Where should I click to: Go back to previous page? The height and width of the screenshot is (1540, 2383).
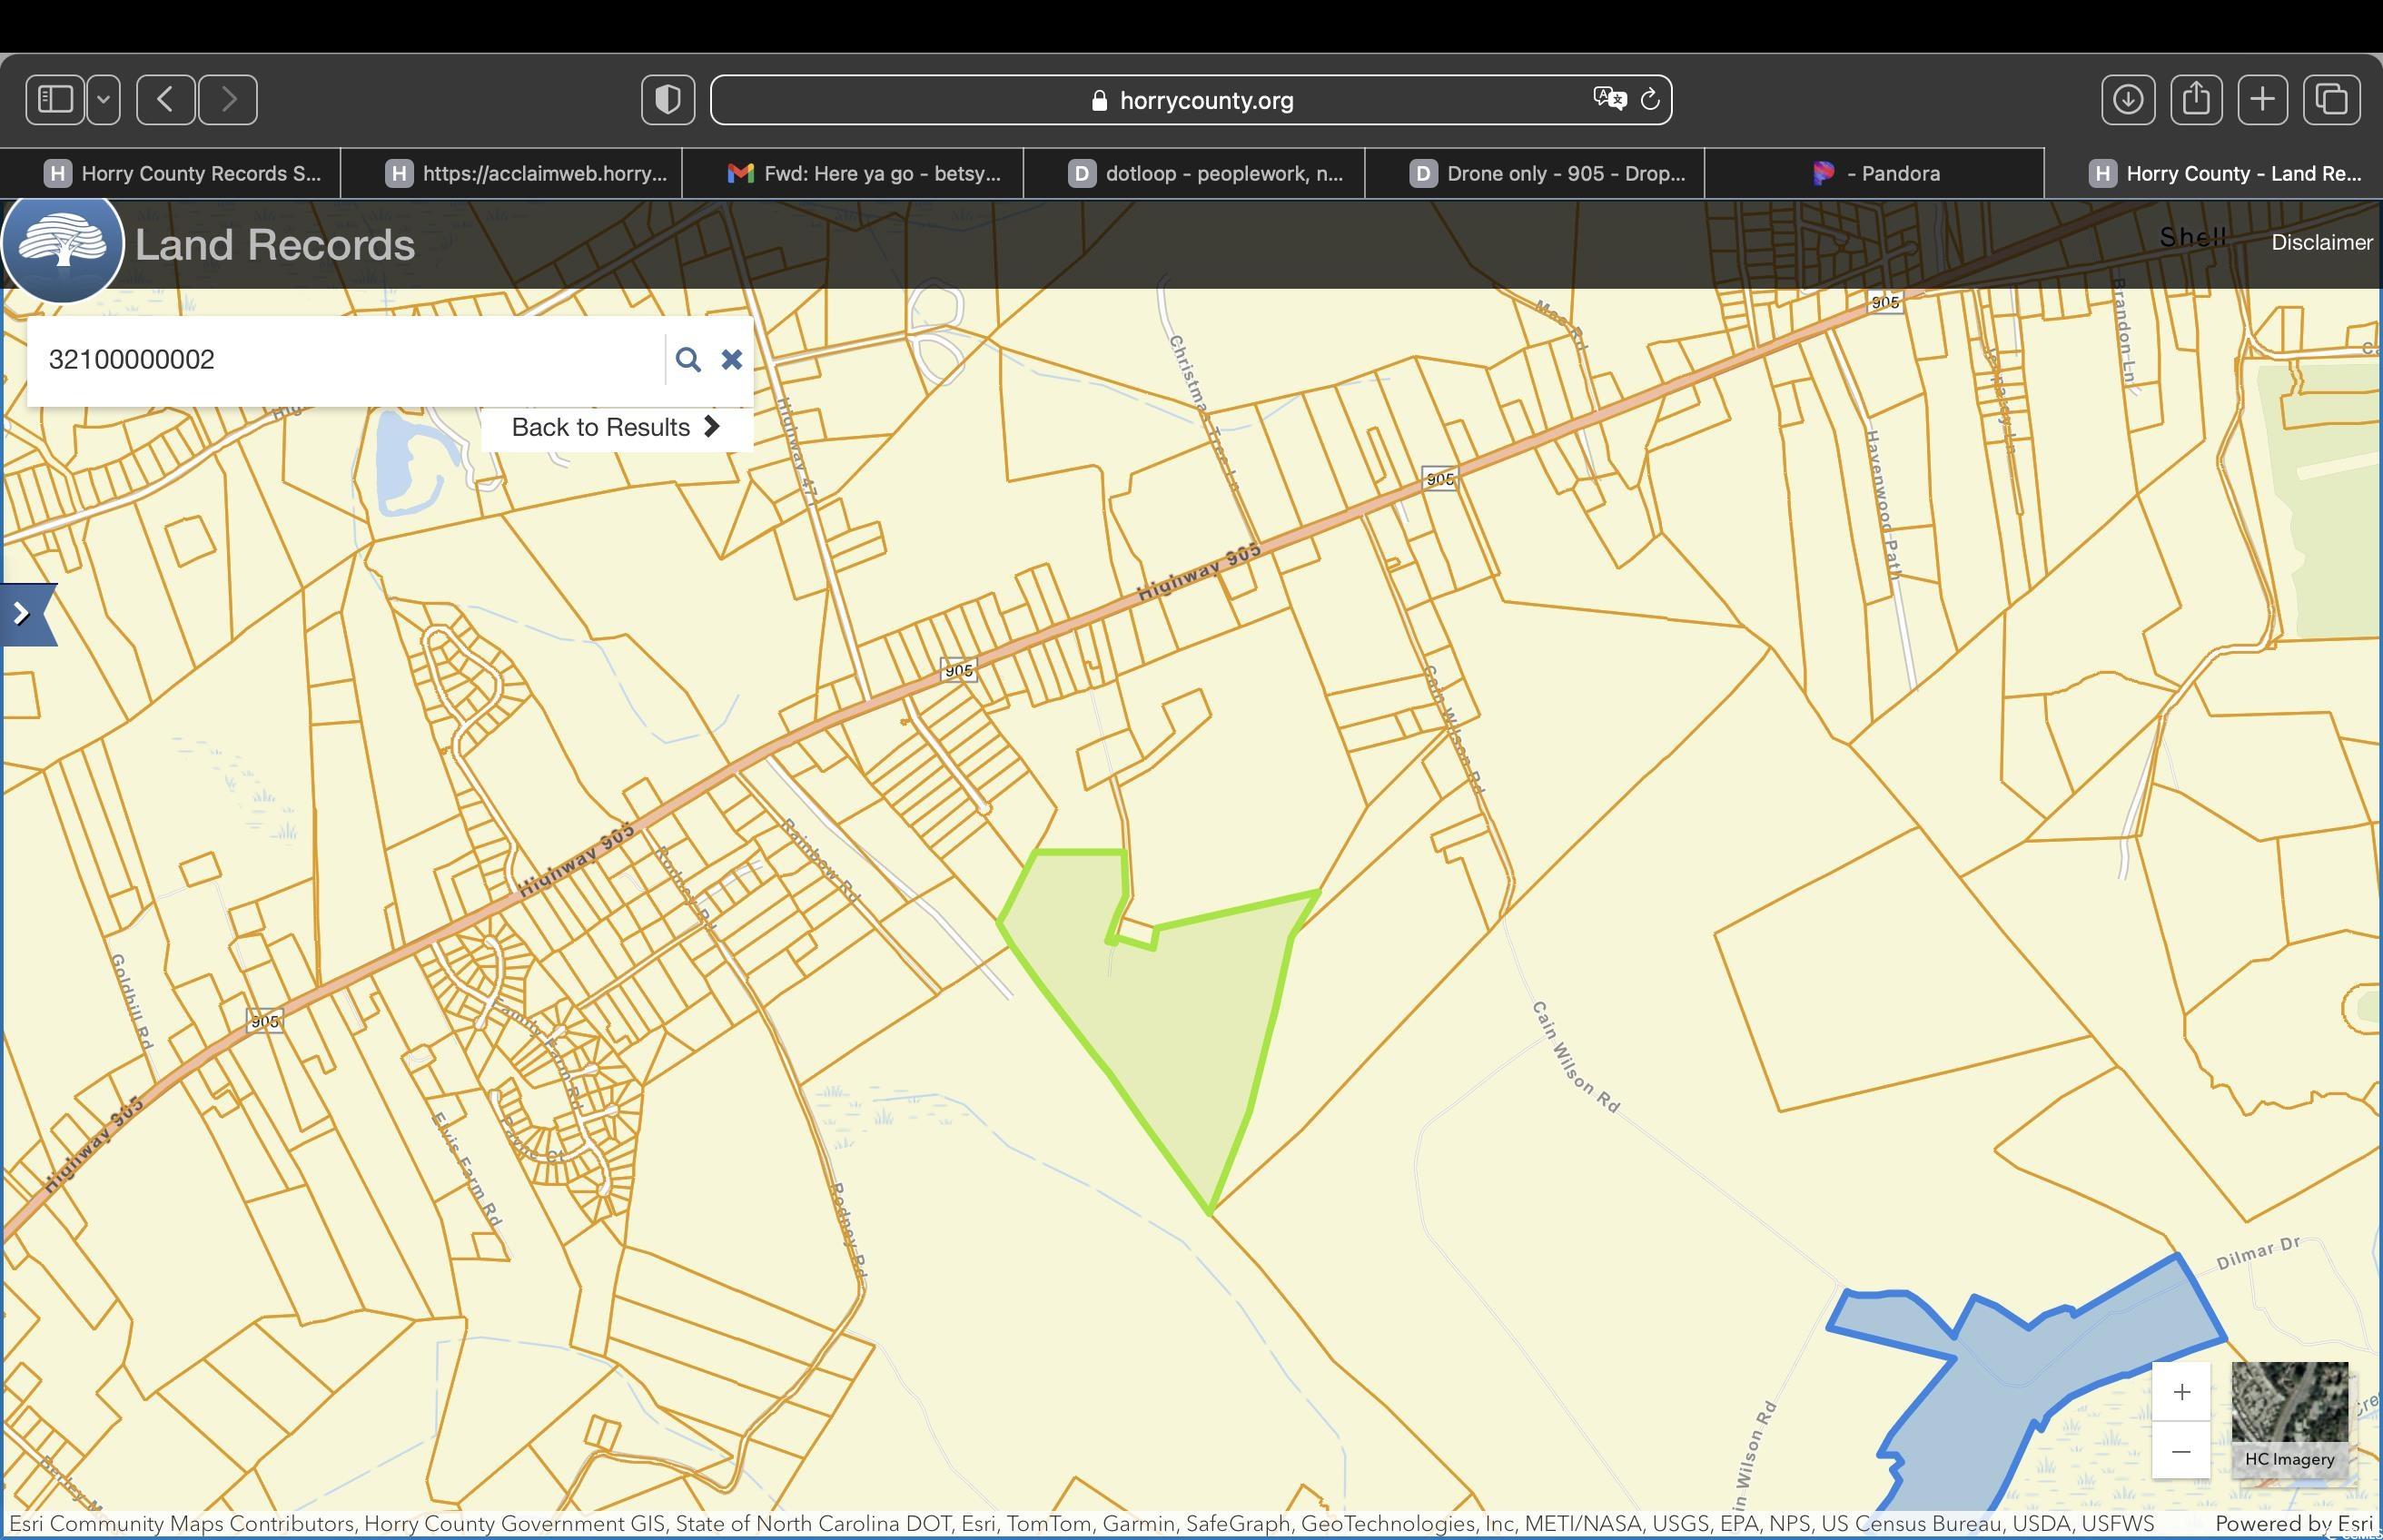click(166, 100)
